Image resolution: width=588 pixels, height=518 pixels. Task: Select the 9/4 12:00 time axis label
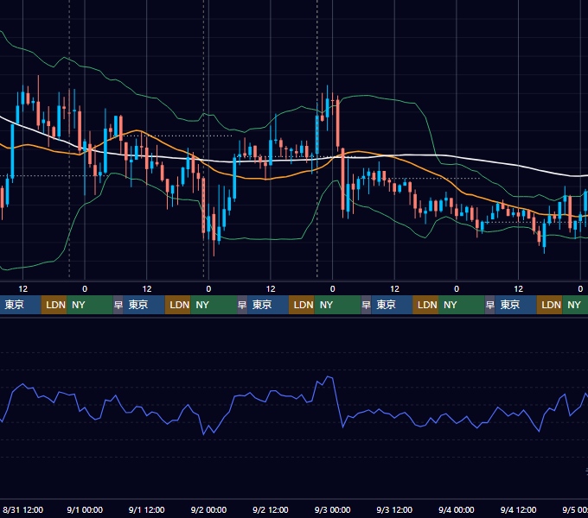tap(518, 509)
